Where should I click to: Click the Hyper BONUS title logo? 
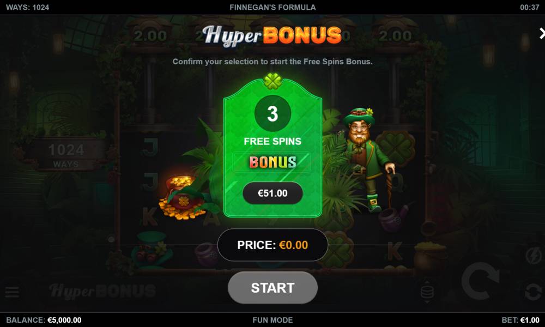[x=272, y=35]
